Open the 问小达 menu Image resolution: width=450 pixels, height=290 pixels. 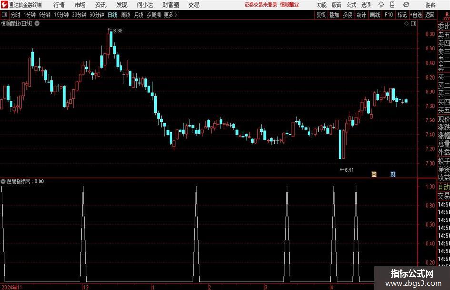145,5
